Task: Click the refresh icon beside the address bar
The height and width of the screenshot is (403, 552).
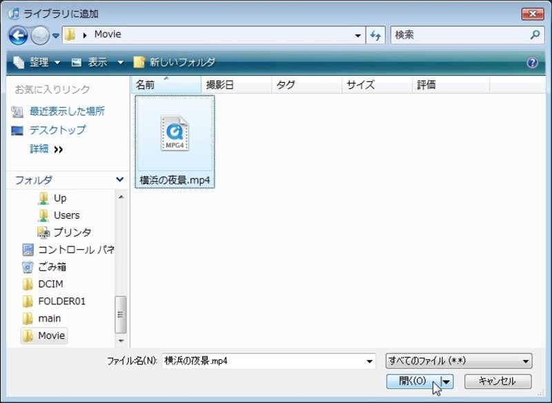Action: (x=375, y=35)
